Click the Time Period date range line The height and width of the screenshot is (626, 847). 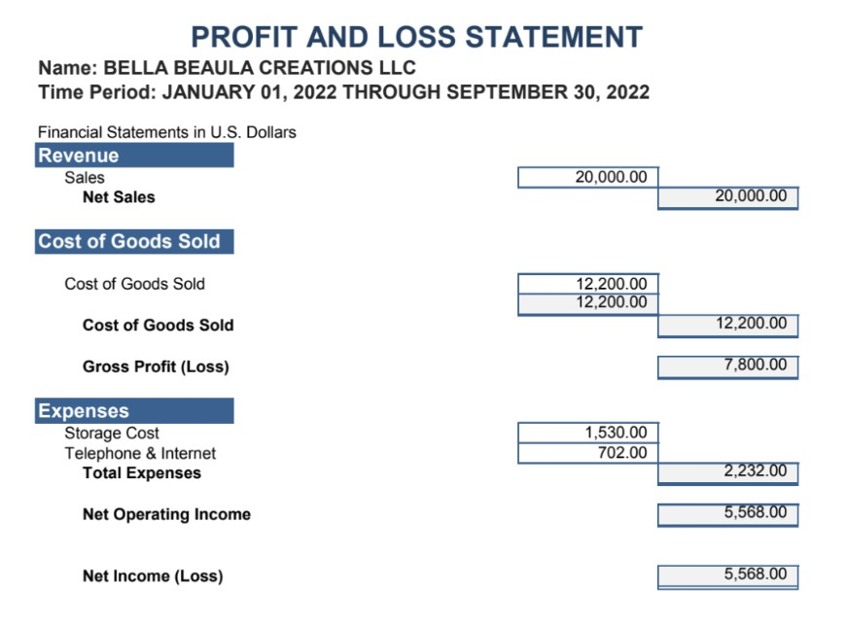point(343,93)
